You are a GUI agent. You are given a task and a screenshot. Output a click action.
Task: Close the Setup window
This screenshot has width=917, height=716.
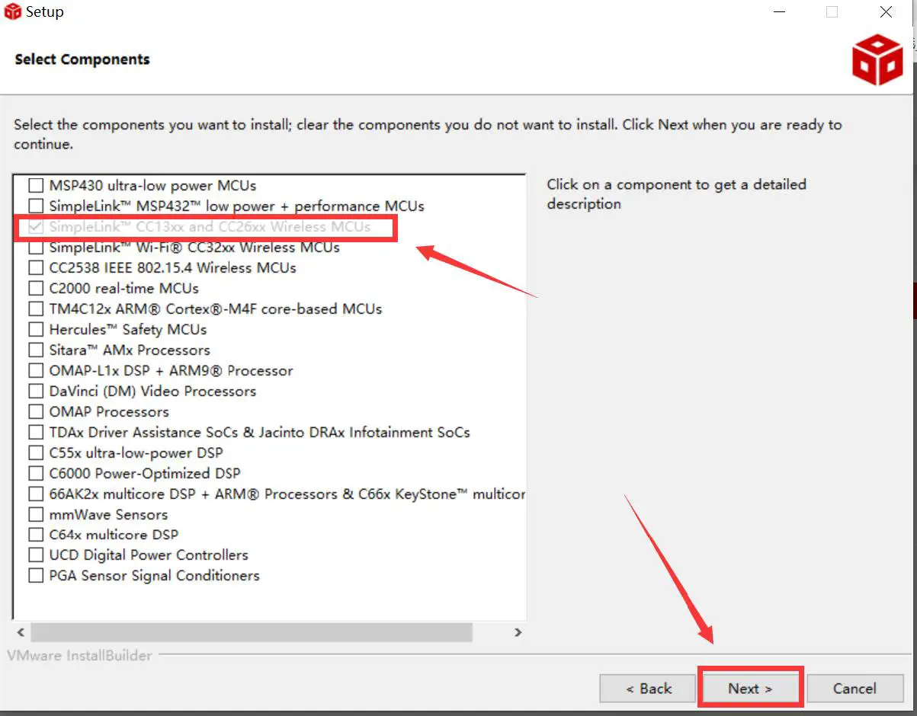click(886, 12)
